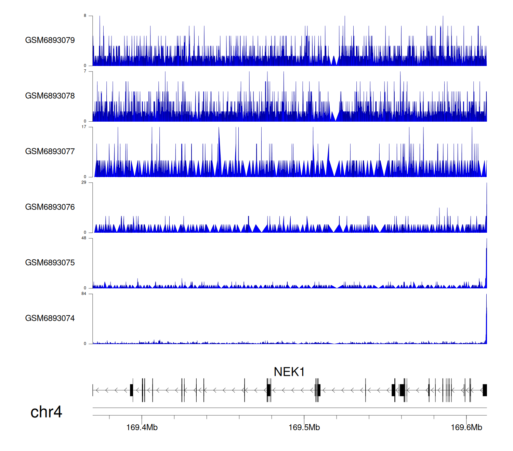
Task: Click the y-axis maximum value 17
Action: 84,127
